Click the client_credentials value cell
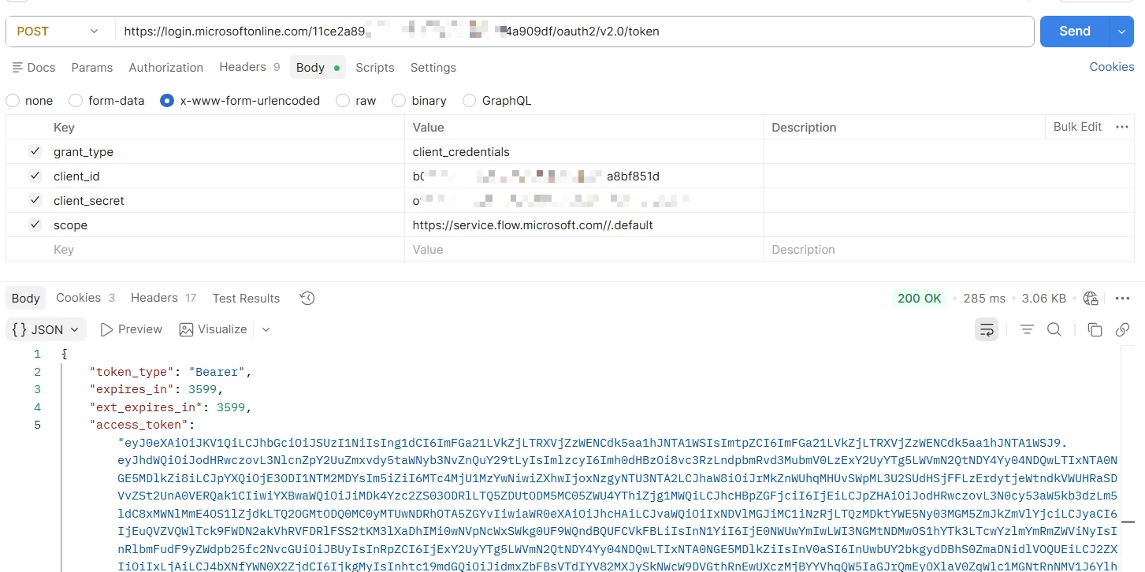1145x572 pixels. click(584, 151)
